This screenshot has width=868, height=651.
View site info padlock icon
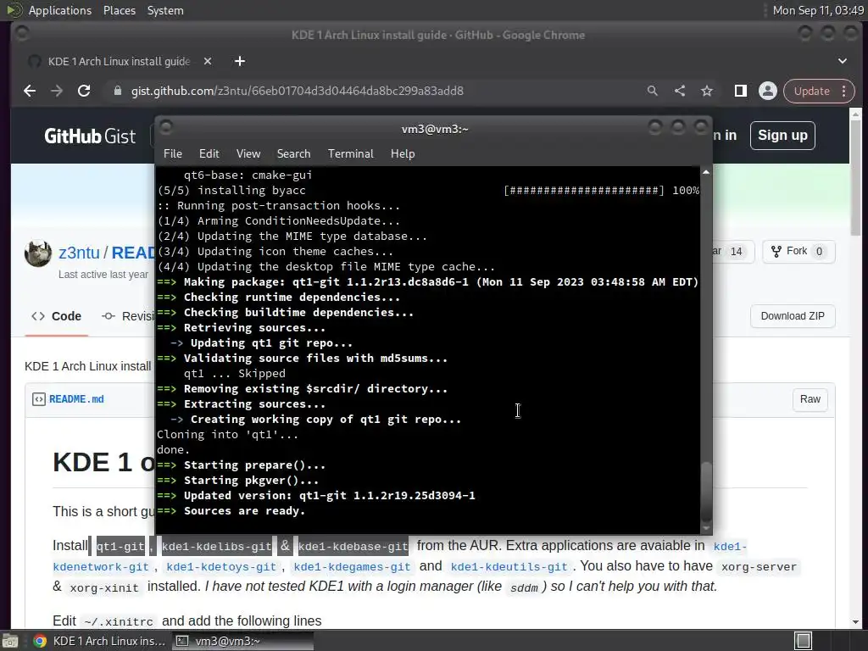[117, 91]
